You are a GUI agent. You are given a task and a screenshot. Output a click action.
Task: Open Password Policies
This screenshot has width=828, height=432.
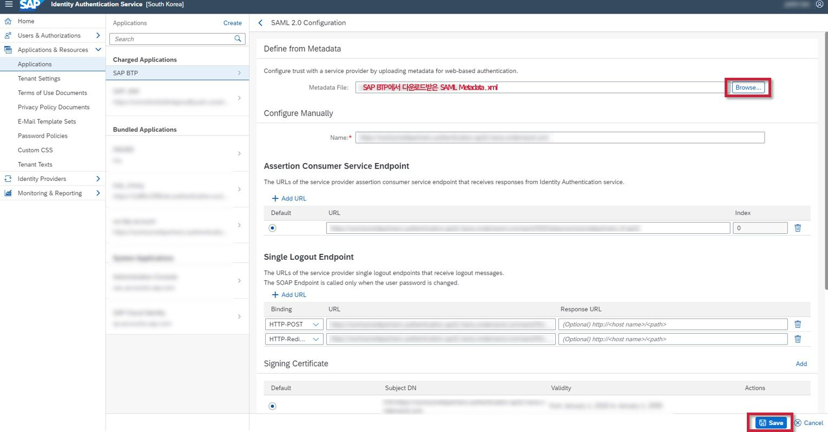coord(43,136)
